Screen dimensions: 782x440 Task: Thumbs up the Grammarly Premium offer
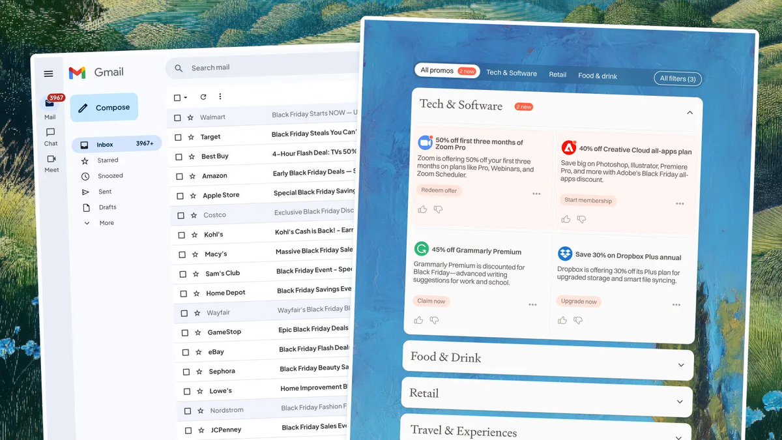pos(418,320)
